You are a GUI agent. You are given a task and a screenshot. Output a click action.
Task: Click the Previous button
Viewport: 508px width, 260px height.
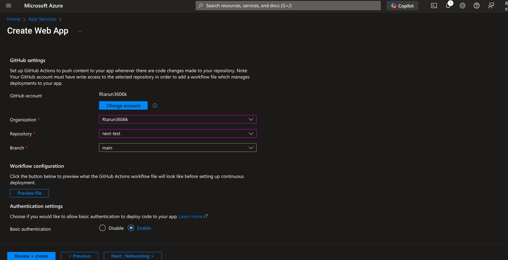pos(80,256)
